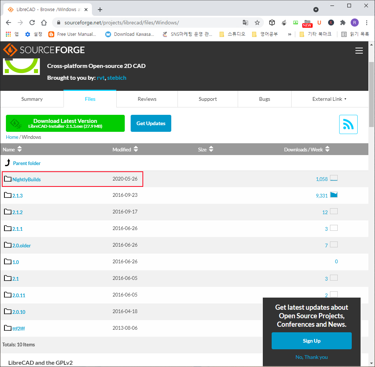Click the page vertical scrollbar thumb
This screenshot has width=375, height=367.
pos(371,95)
